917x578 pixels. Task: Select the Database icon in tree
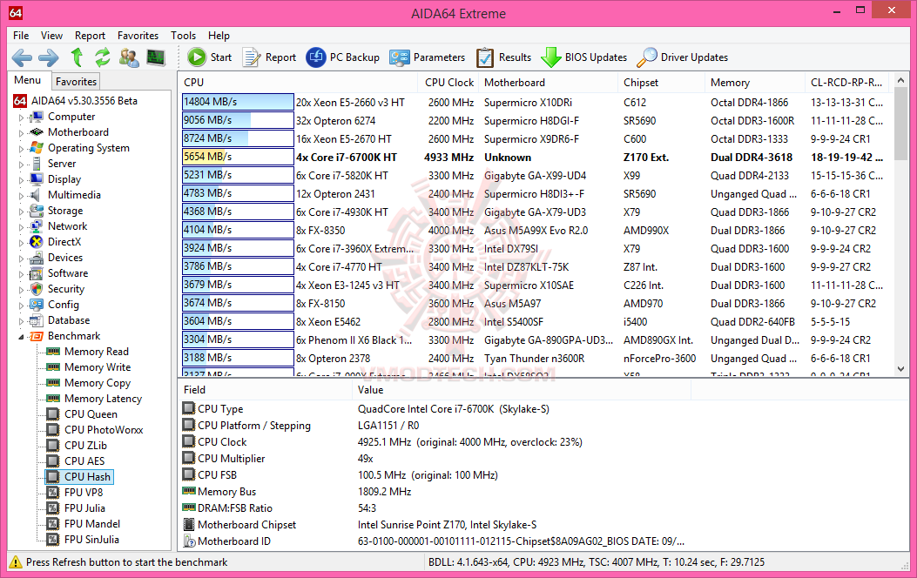37,320
